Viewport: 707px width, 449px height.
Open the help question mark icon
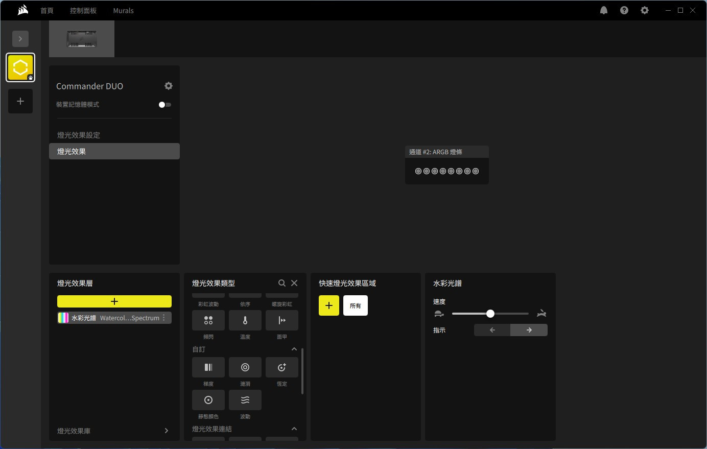(x=624, y=10)
